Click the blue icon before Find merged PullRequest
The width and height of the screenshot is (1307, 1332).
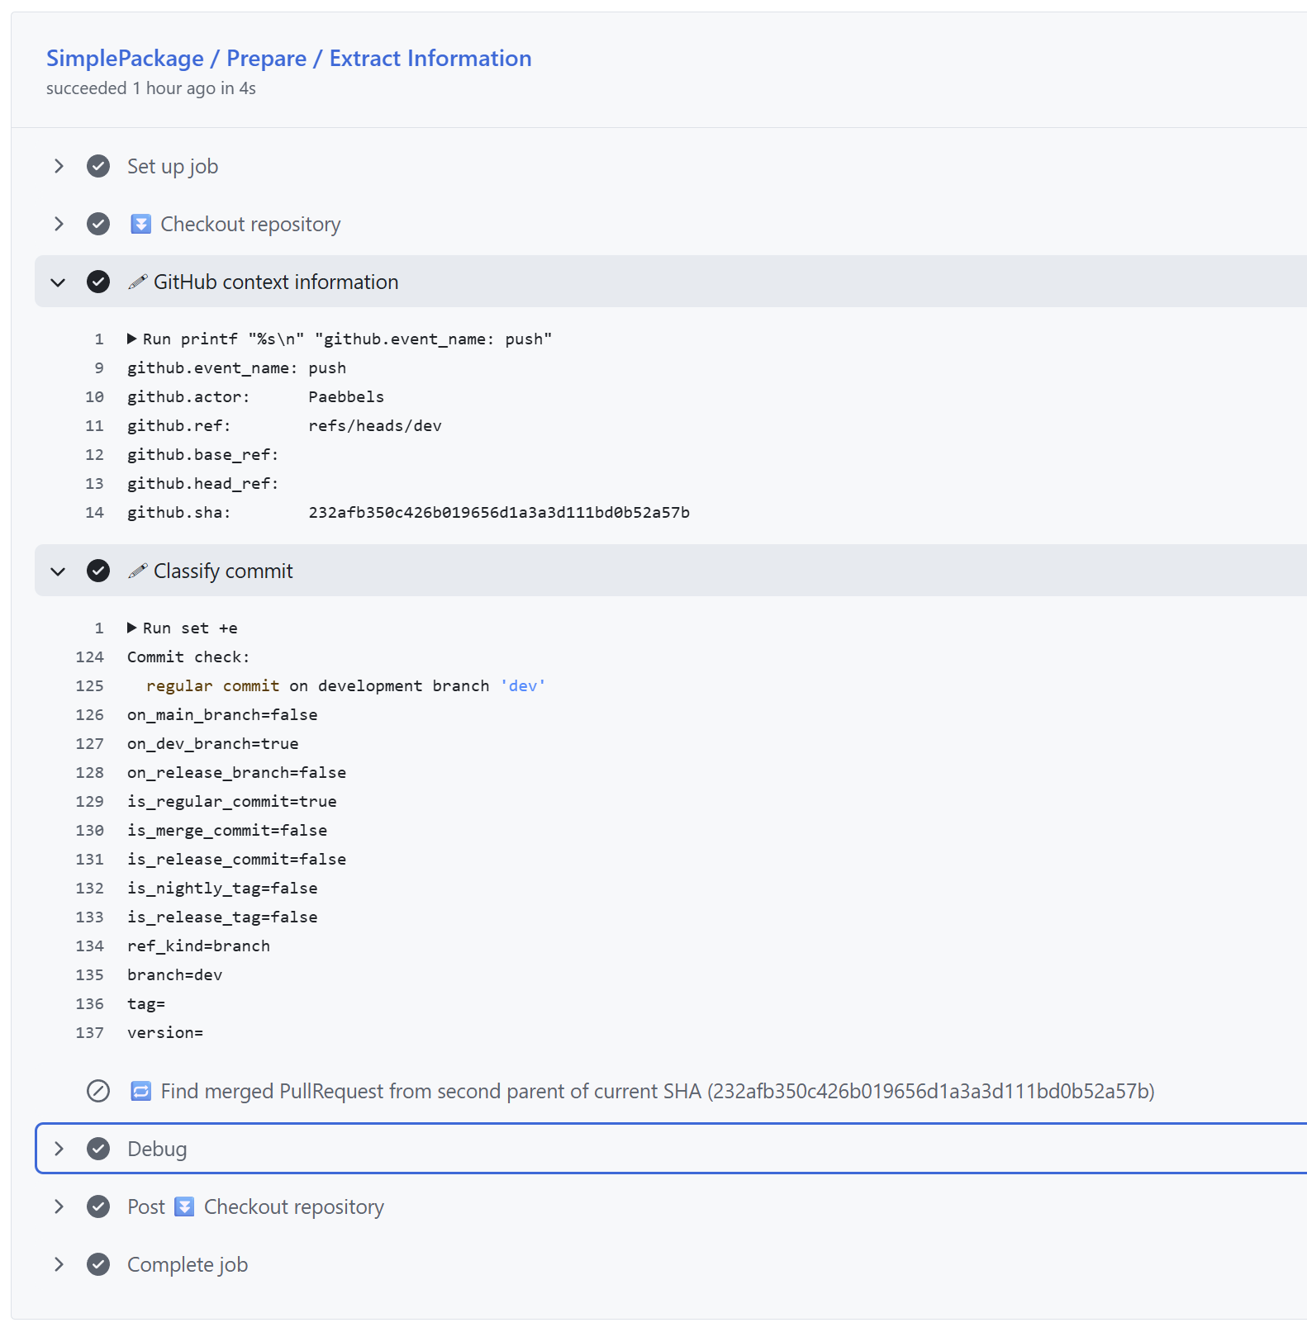[141, 1091]
